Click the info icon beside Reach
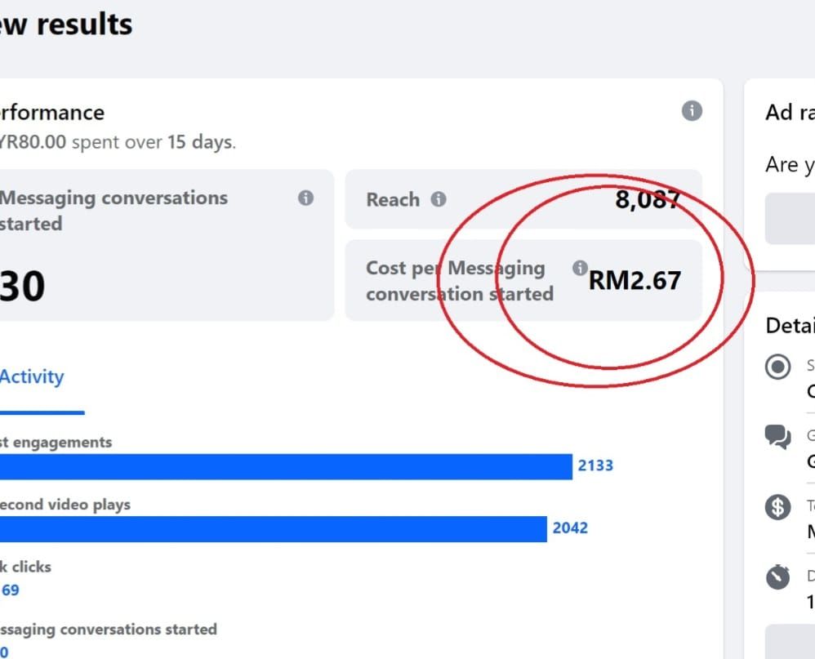This screenshot has height=659, width=815. [439, 199]
